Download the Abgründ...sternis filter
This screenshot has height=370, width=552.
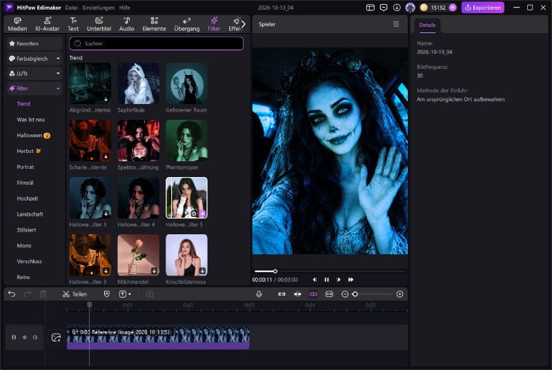point(106,99)
